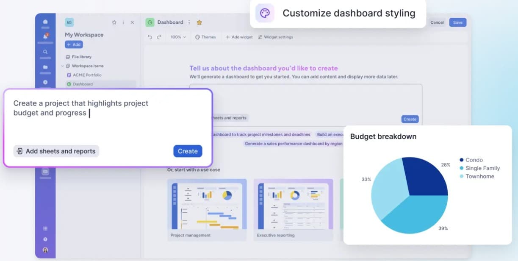Click the Single Family legend color dot
Viewport: 518px width, 261px height.
(461, 168)
